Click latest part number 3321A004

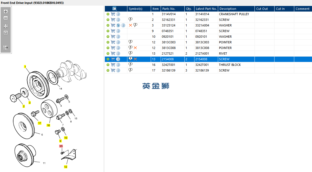click(202, 25)
